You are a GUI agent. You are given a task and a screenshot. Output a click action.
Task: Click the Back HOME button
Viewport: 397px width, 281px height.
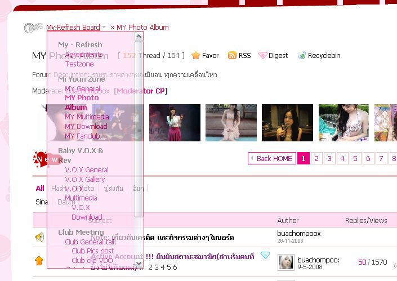tap(272, 158)
